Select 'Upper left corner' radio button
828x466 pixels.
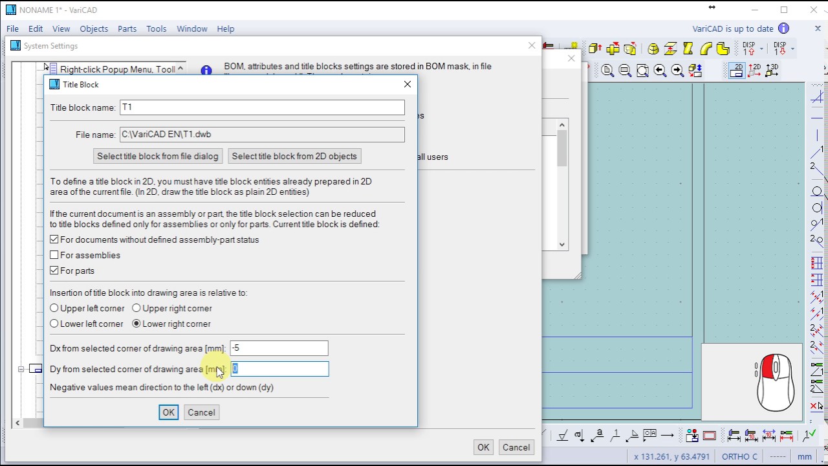pos(54,308)
